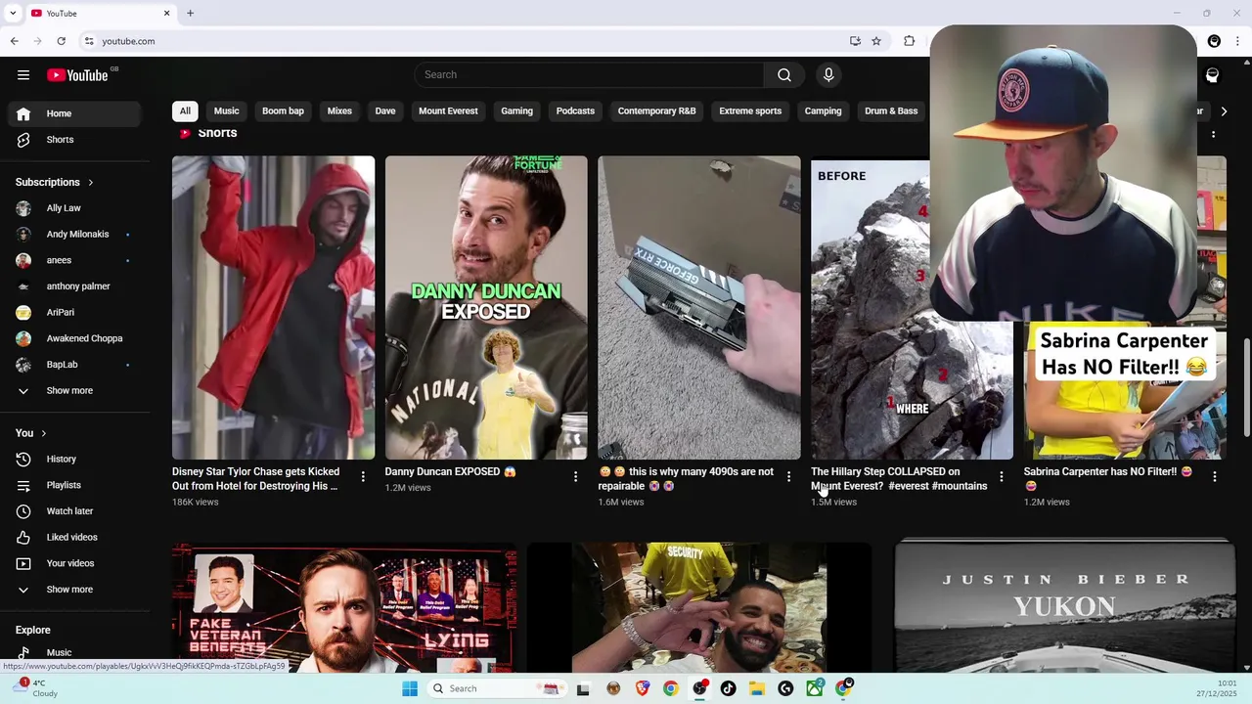Open Shorts in the sidebar

(76, 140)
